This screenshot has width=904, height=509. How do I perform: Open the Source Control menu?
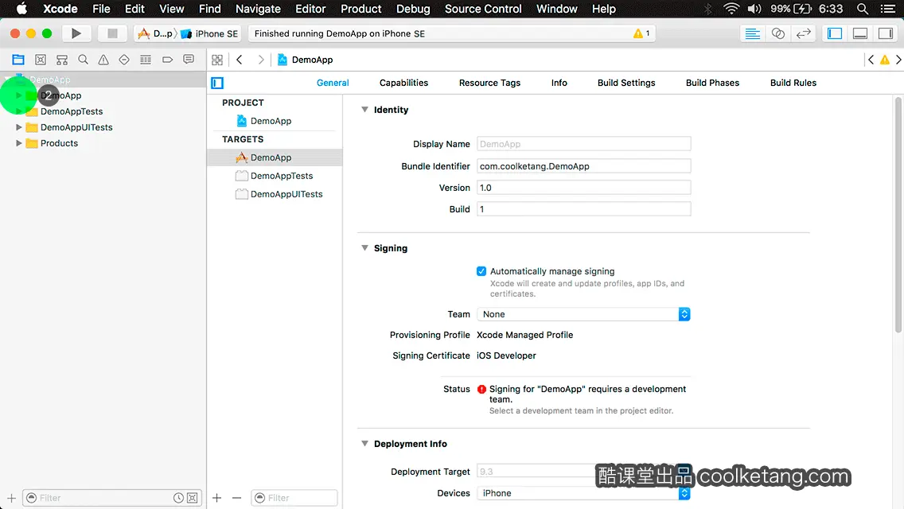(483, 9)
